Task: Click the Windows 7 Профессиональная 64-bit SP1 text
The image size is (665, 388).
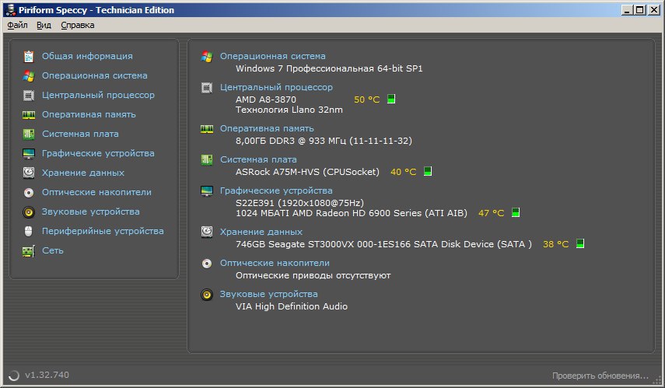Action: (329, 68)
